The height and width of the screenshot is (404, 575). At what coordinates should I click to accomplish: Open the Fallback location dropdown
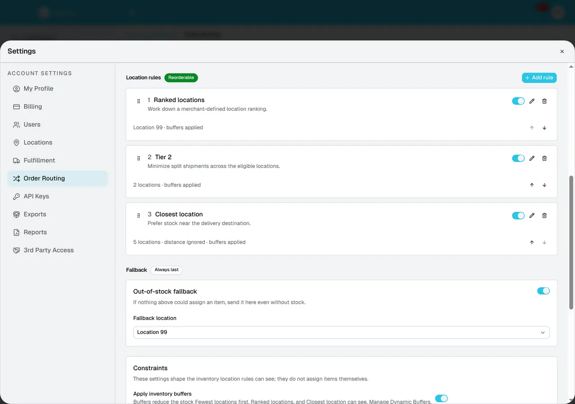click(341, 332)
